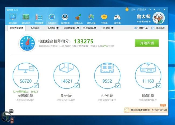Click the 击败全国92%用户 text

point(148,100)
